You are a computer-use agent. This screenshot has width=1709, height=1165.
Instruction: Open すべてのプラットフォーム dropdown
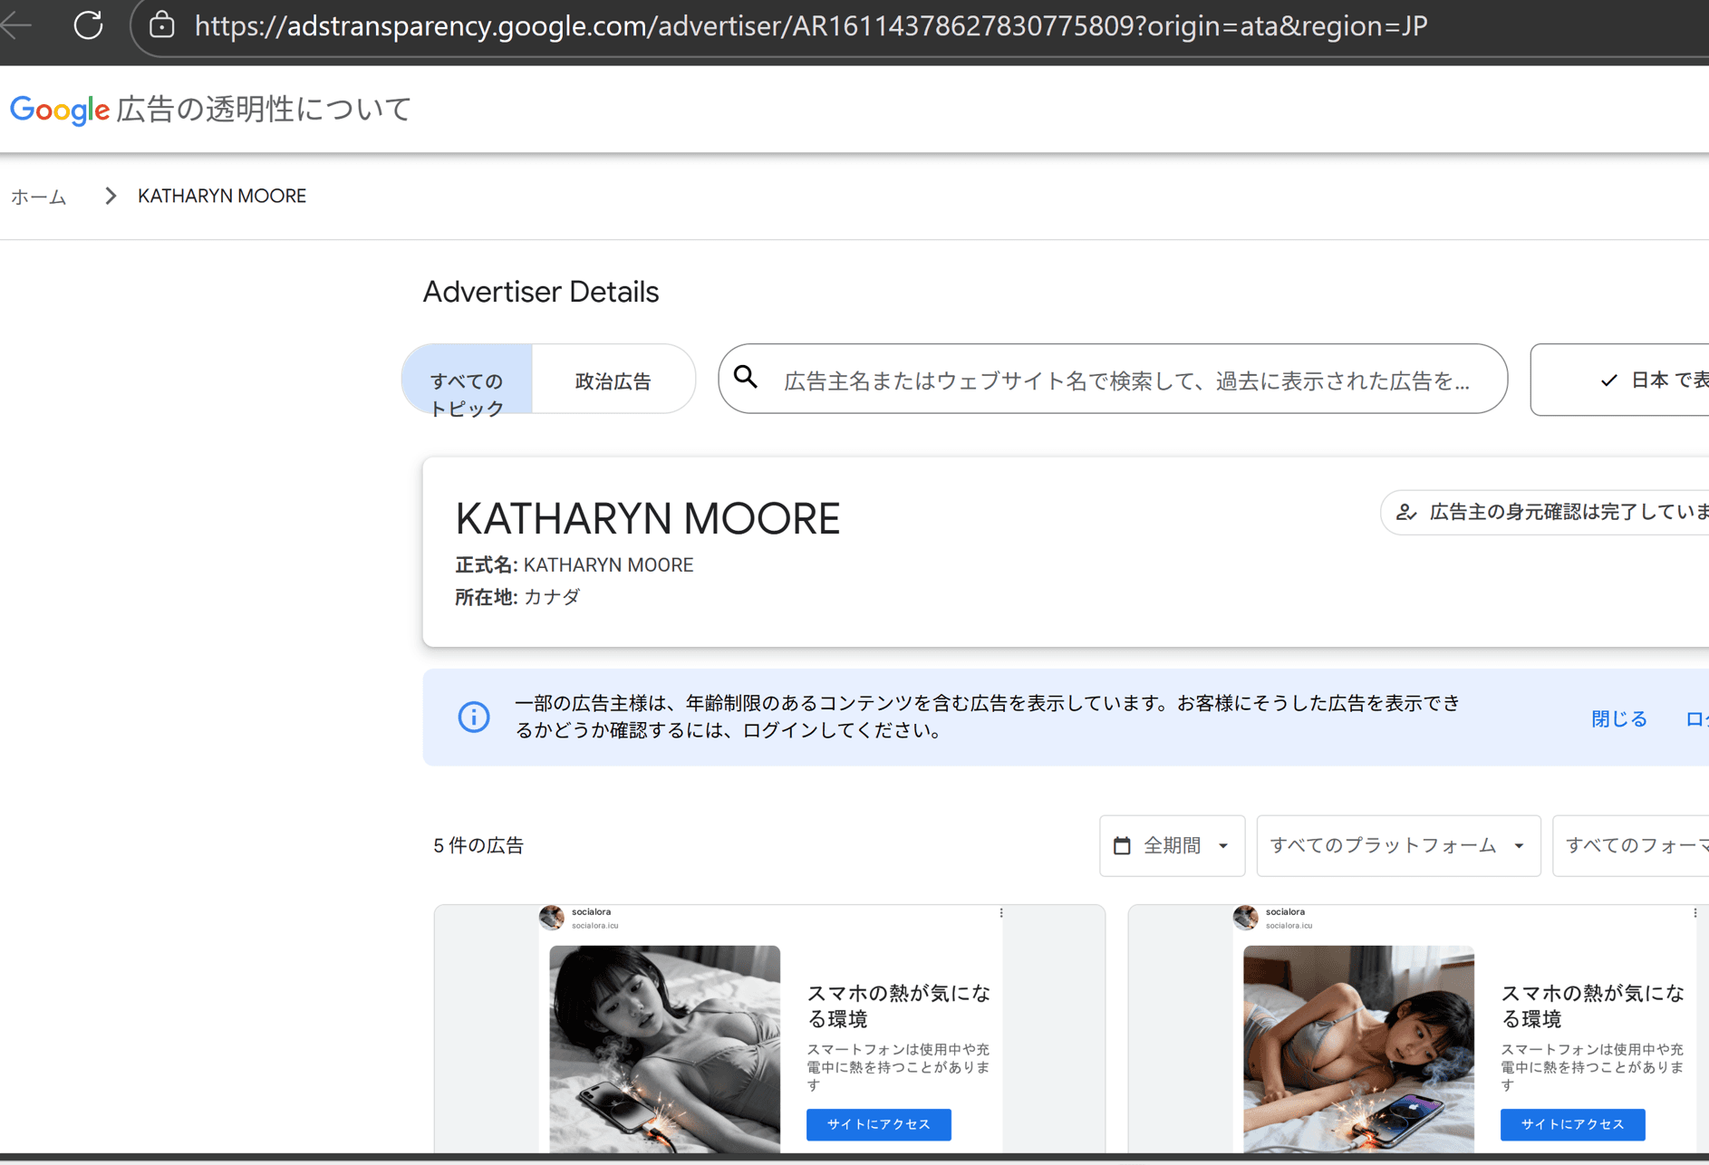[x=1398, y=845]
